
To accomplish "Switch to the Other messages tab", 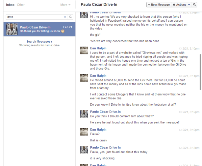I will 21,5.
